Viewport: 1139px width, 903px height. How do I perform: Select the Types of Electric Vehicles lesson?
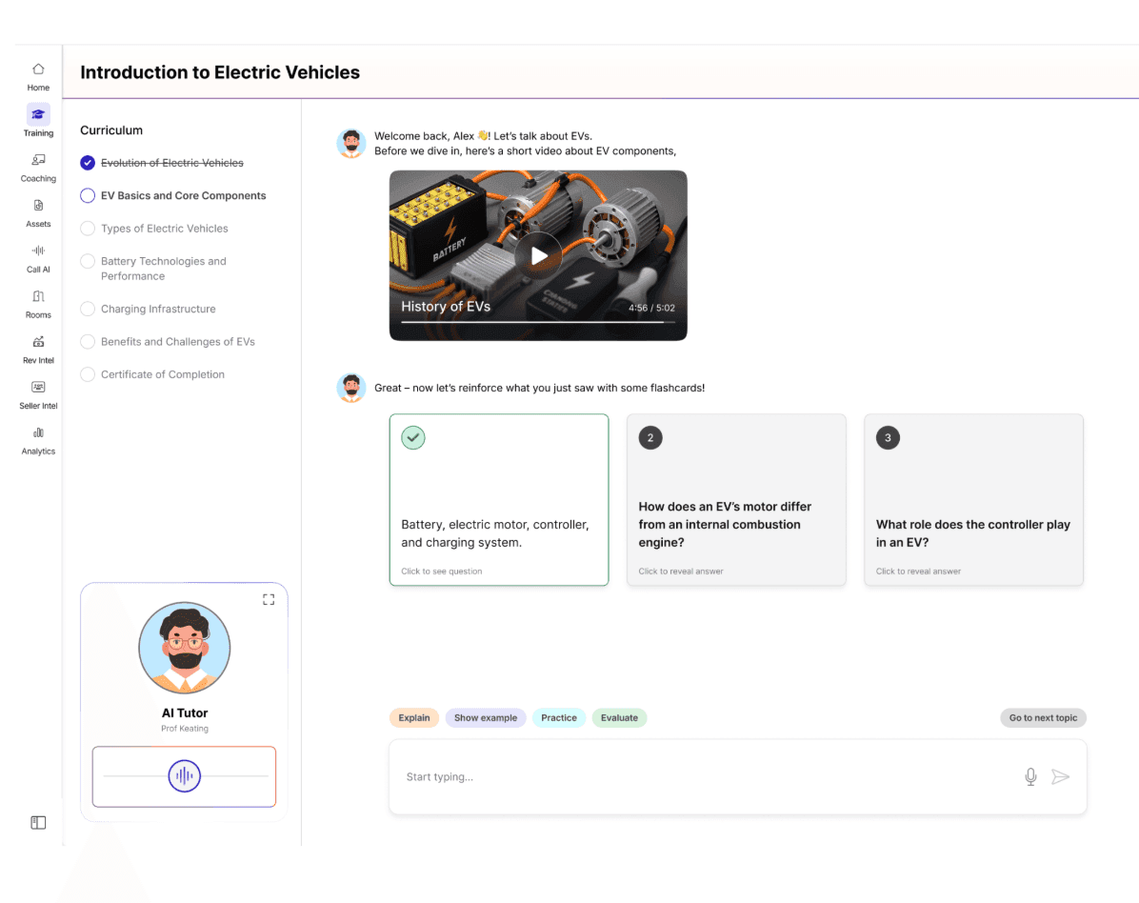164,229
